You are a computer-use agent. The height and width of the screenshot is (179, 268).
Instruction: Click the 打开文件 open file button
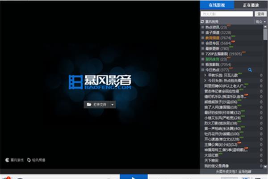click(x=96, y=104)
